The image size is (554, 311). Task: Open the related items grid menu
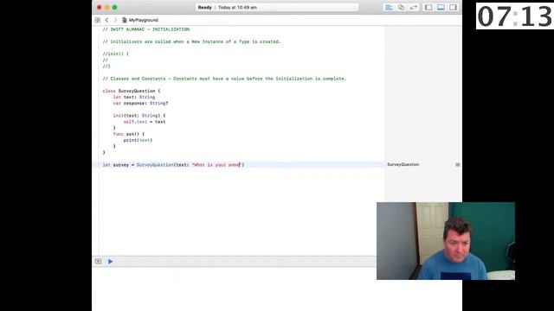click(98, 20)
